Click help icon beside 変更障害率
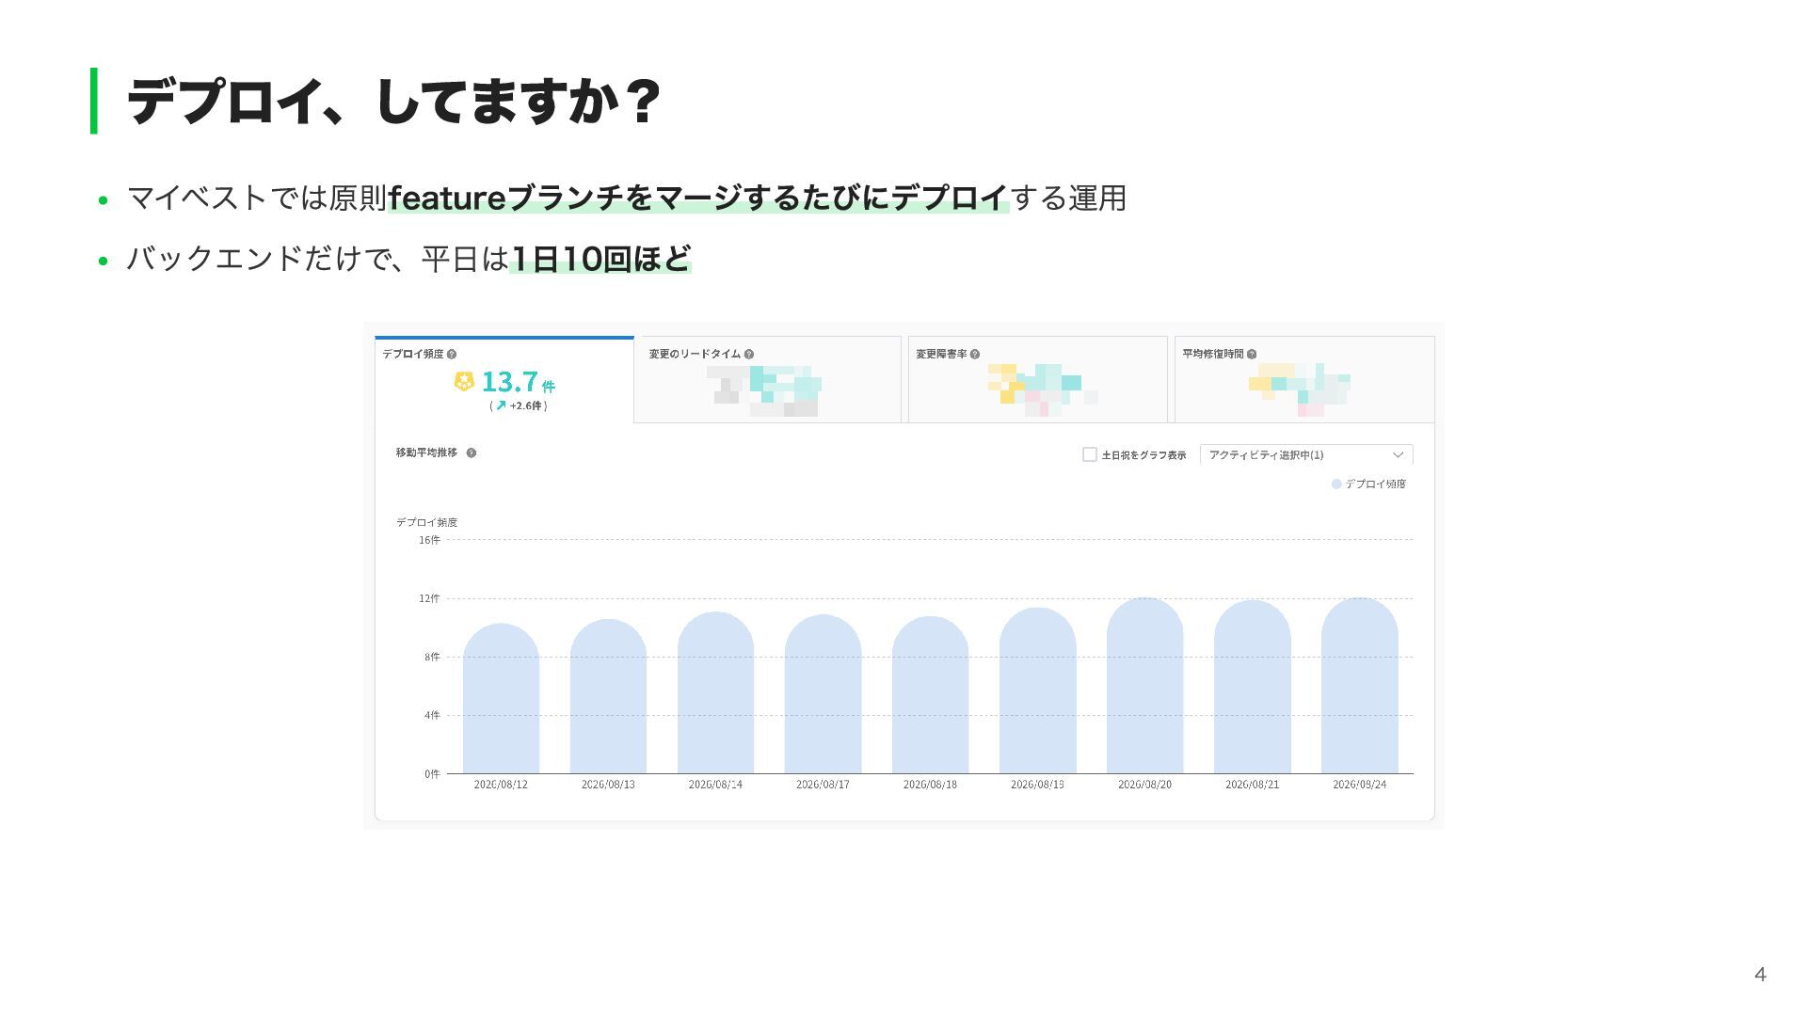 975,355
